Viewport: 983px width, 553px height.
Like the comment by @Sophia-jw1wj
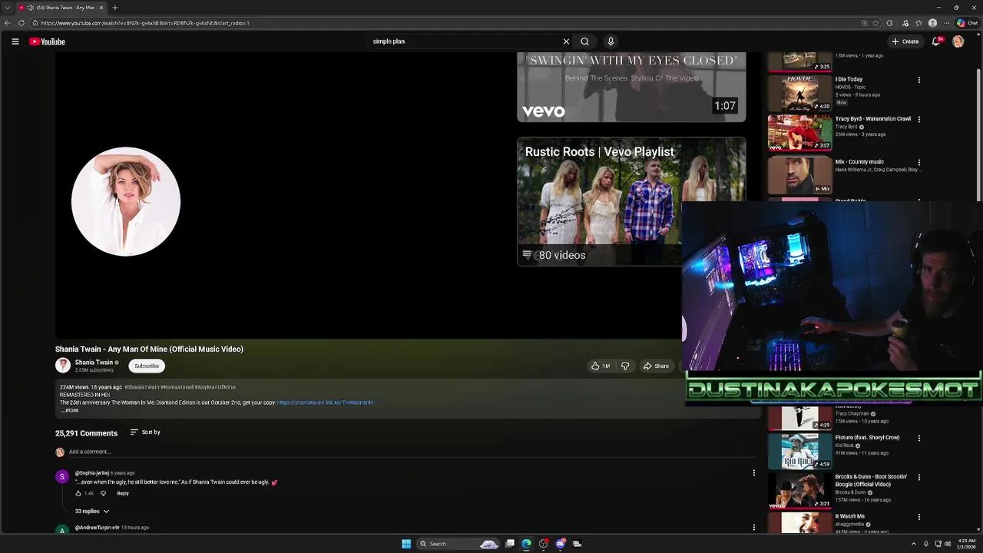click(78, 493)
